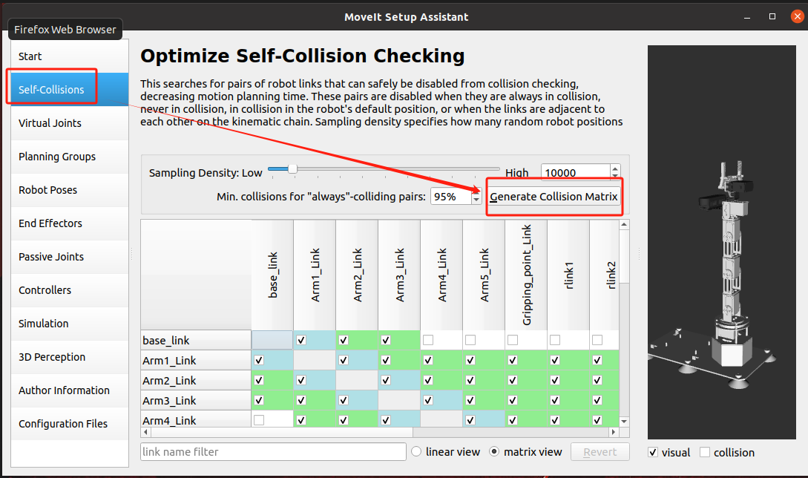808x478 pixels.
Task: Switch to the Robot Poses step
Action: tap(70, 190)
